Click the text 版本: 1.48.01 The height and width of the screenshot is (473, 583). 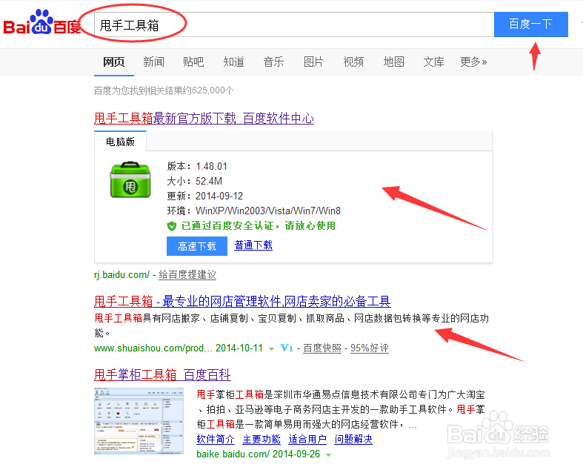(x=197, y=166)
